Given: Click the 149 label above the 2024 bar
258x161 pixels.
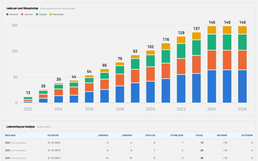Looking at the screenshot, I should pos(212,22).
